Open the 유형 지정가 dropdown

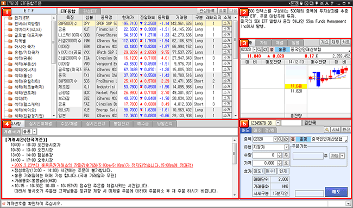point(286,147)
